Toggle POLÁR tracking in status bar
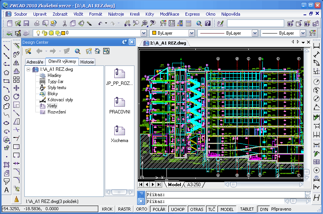The image size is (323, 214). pos(159,209)
